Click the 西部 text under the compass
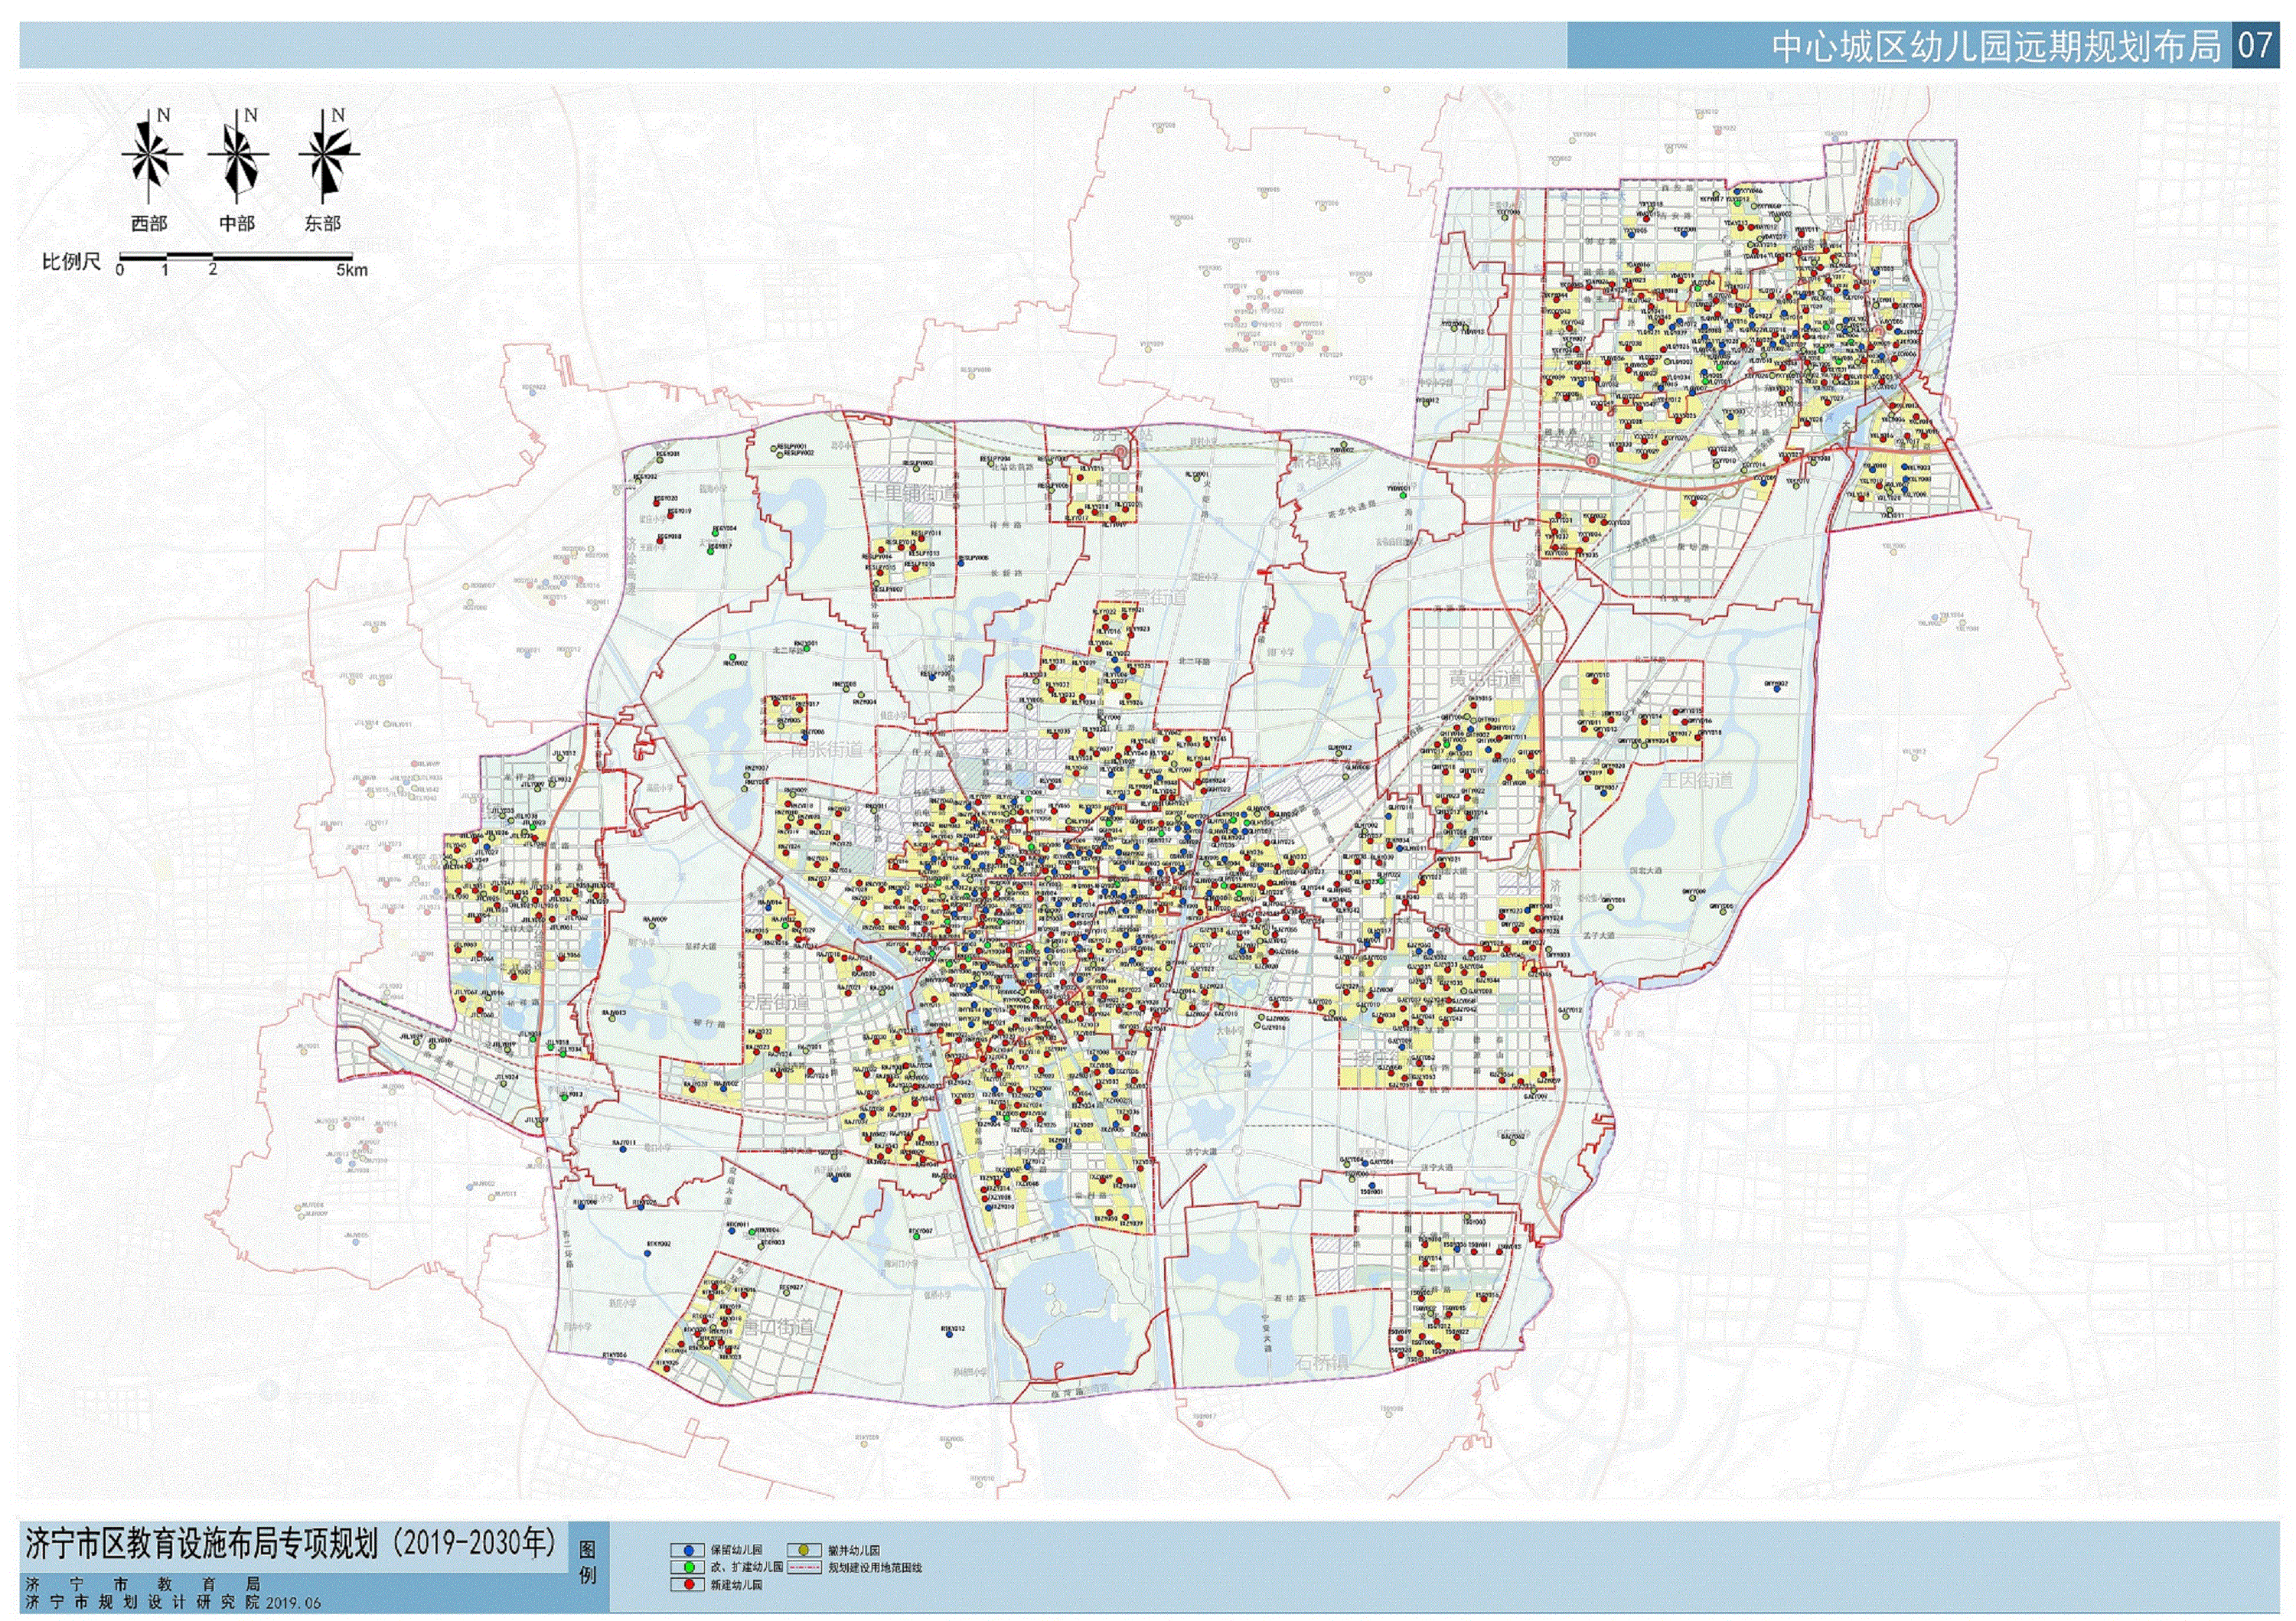Image resolution: width=2296 pixels, height=1621 pixels. click(150, 223)
